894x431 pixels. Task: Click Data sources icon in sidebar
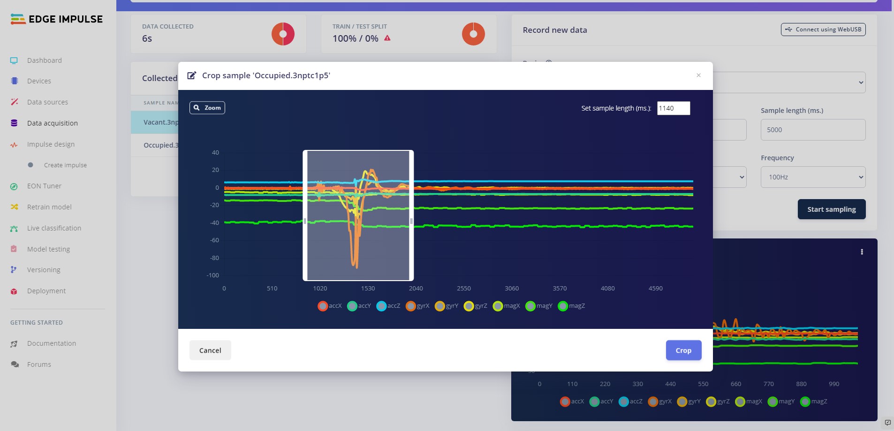coord(14,102)
